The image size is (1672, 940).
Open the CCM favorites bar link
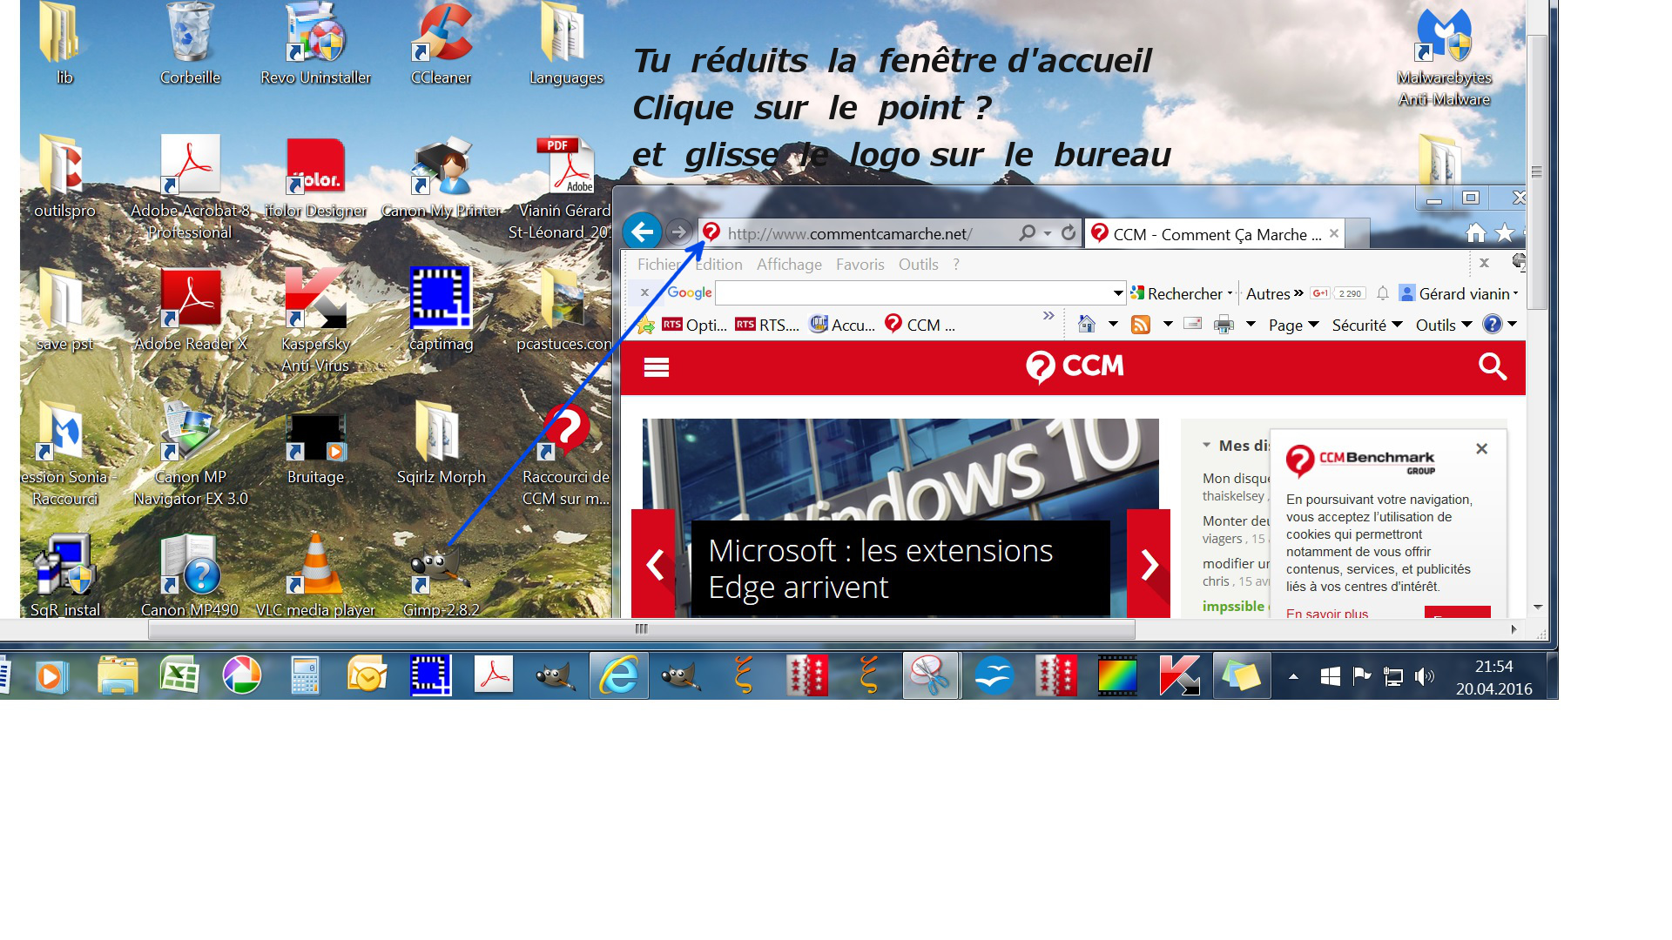[920, 325]
